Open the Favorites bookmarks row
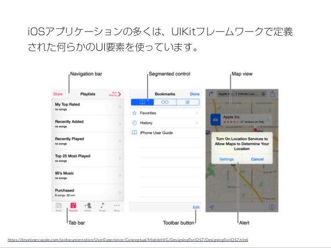 point(165,113)
